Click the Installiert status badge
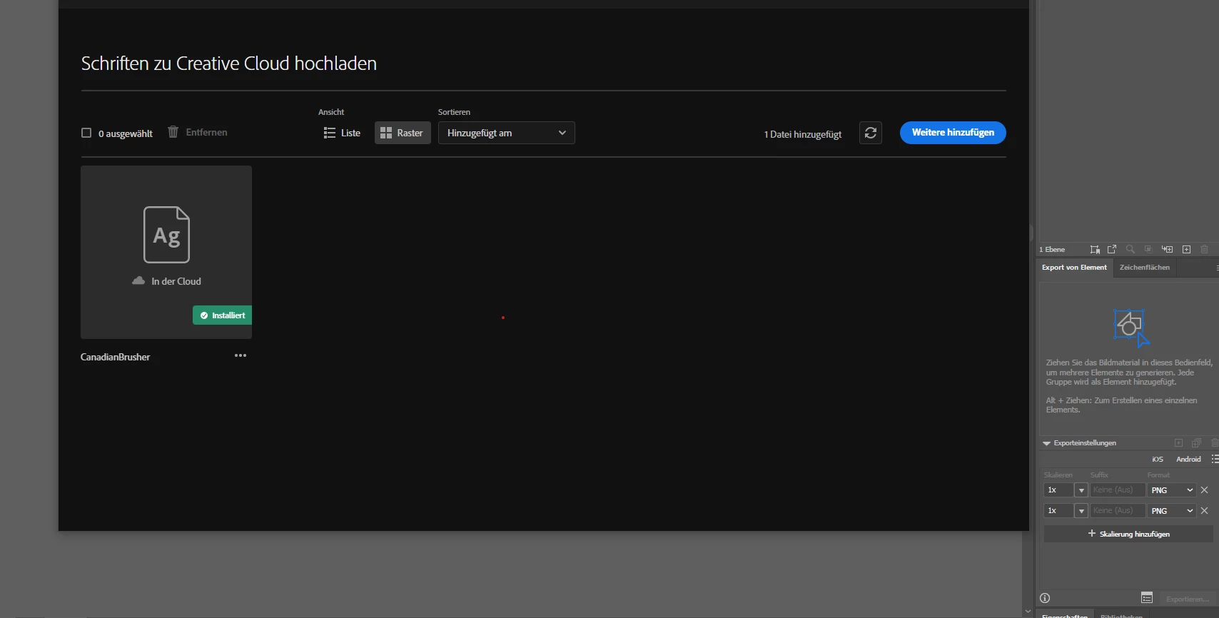 222,315
